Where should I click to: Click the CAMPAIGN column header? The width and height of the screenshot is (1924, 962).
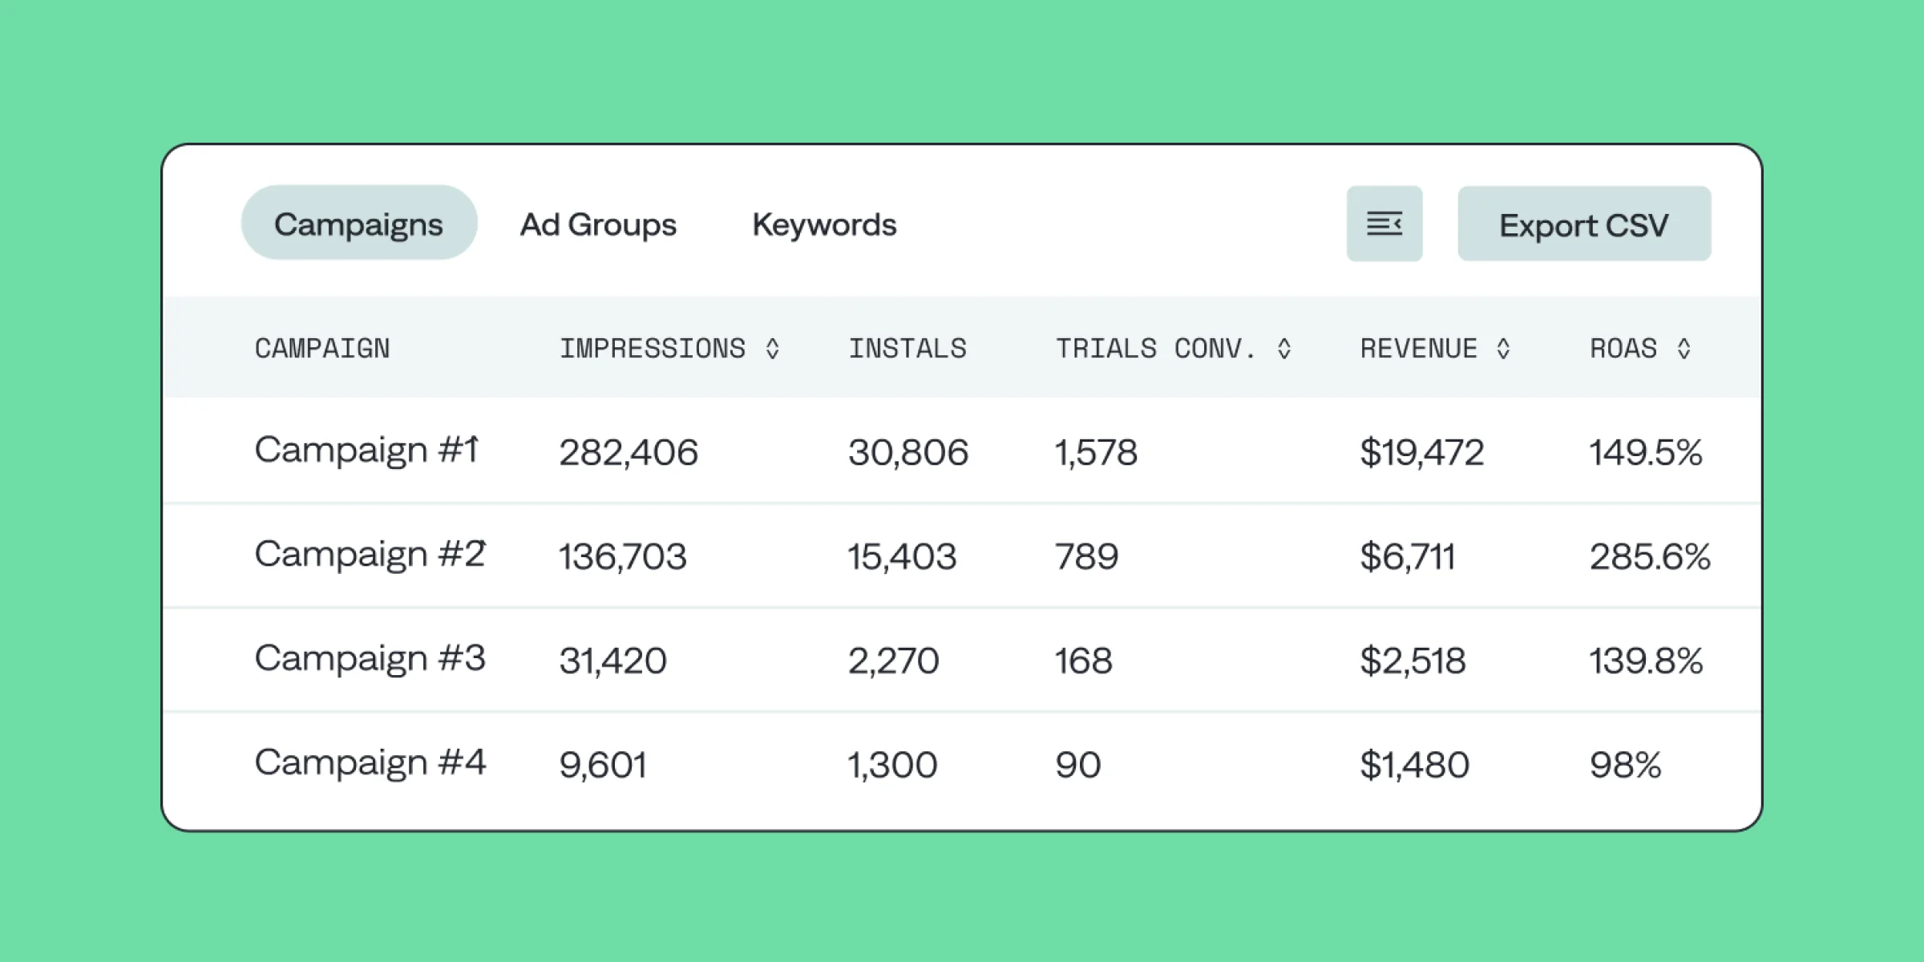[322, 348]
